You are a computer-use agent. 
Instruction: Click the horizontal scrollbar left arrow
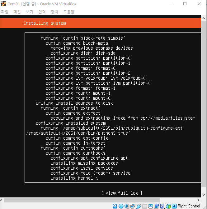click(x=1, y=200)
